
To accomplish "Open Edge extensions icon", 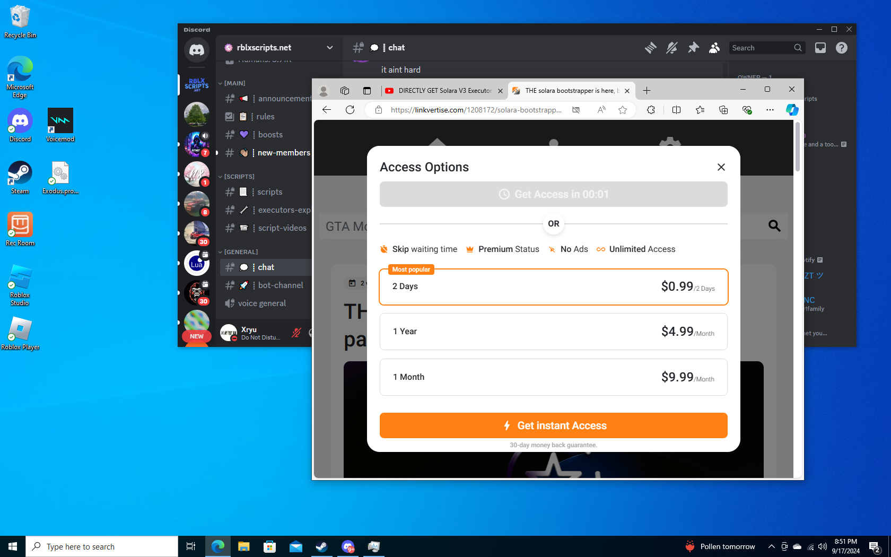I will [651, 110].
